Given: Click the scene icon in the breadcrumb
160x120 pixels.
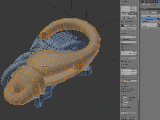Looking at the screenshot, I should tap(144, 5).
